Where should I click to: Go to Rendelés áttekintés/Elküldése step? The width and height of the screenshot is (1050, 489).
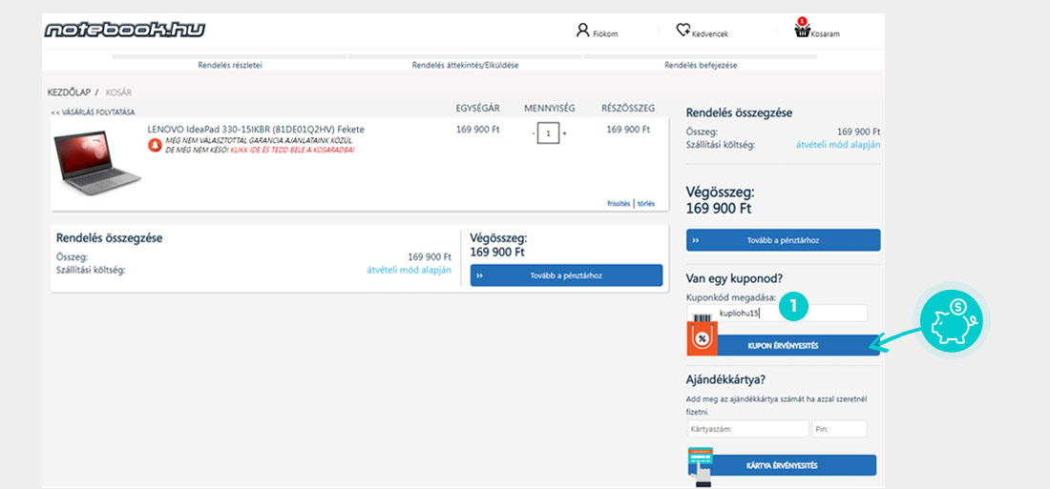click(x=465, y=65)
